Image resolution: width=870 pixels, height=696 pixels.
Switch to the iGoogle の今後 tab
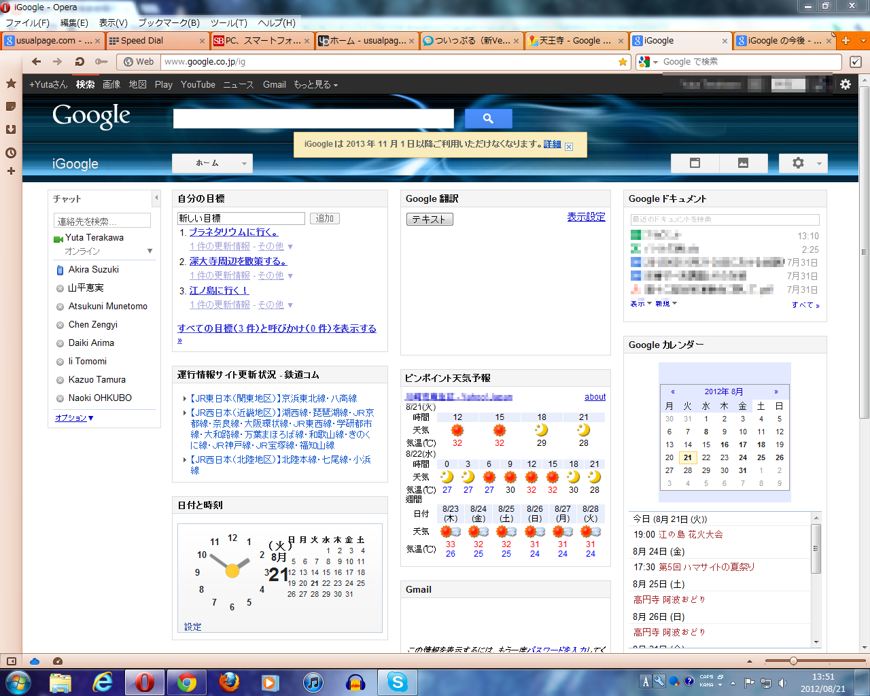(x=785, y=41)
